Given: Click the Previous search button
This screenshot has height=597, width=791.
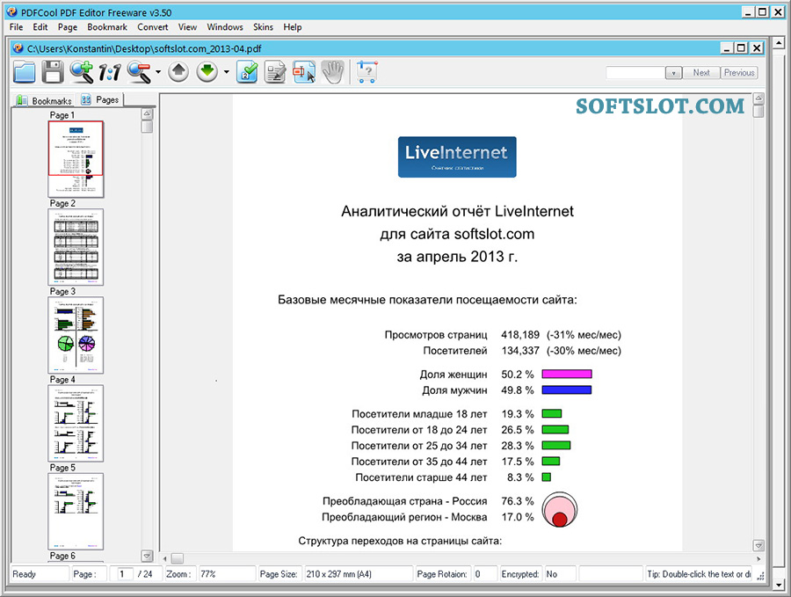Looking at the screenshot, I should 739,73.
